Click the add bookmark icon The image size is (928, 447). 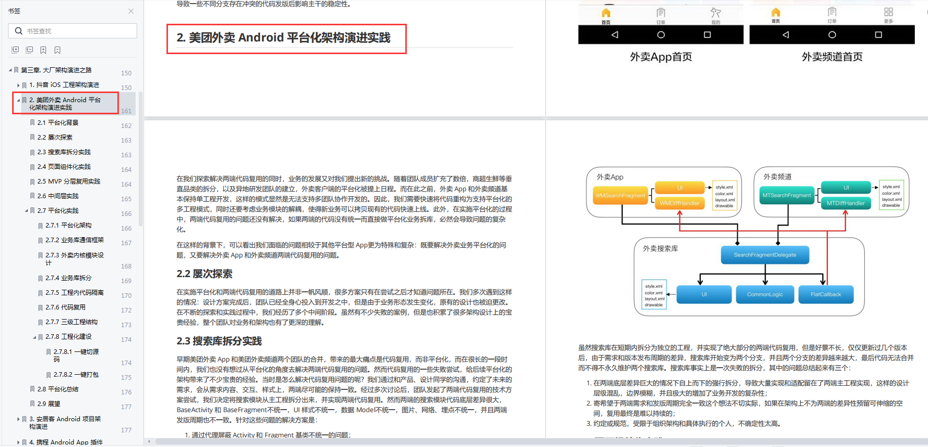(44, 50)
